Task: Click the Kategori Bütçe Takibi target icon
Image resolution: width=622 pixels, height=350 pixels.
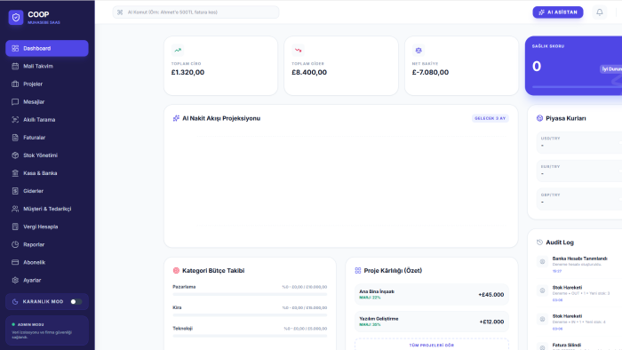Action: click(176, 271)
